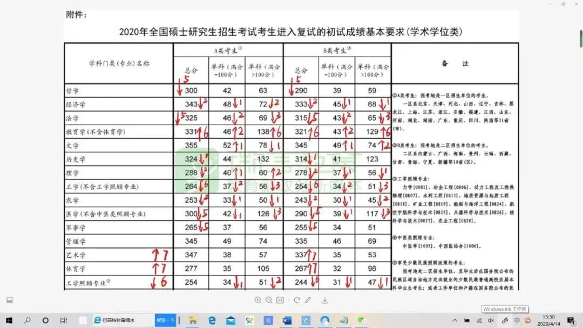583x328 pixels.
Task: Select the 工学(不含工学照顾专业) row label
Action: [102, 187]
